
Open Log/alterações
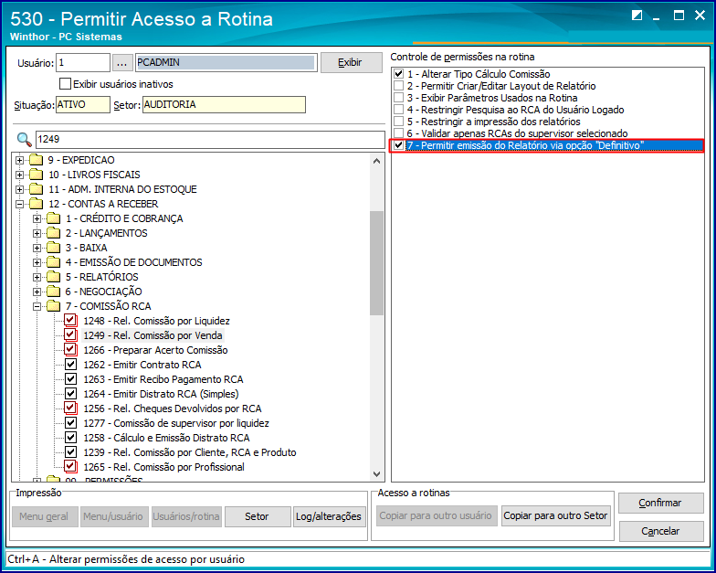[x=329, y=517]
